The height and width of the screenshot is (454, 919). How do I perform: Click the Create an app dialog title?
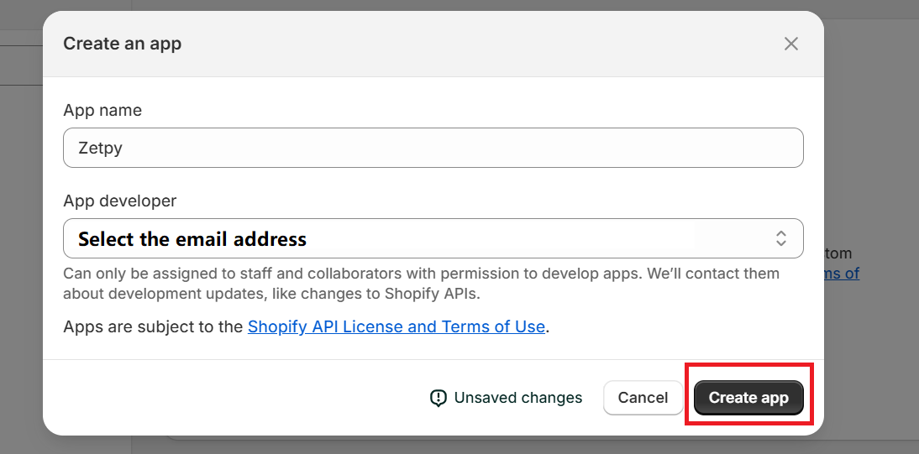(123, 44)
